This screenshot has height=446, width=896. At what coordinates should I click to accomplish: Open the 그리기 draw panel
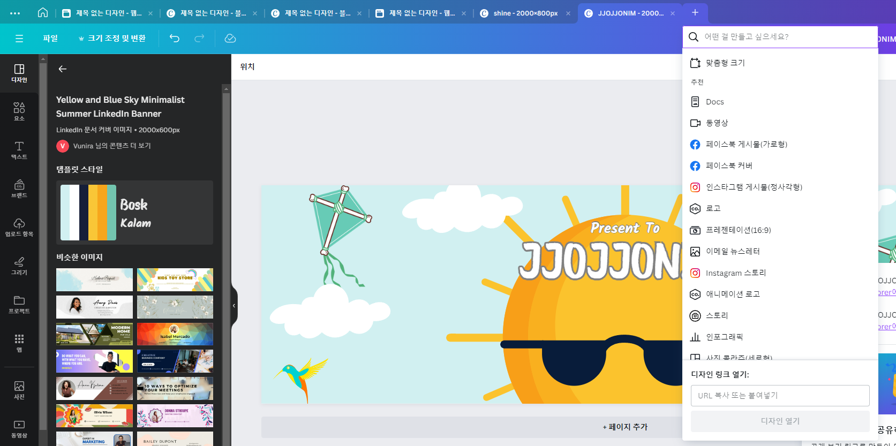19,266
